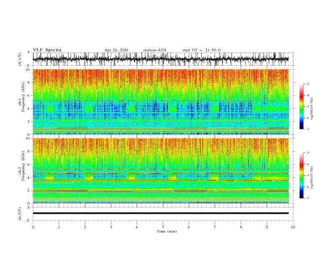Click the upper colorbar "log(PSD)" label
The width and height of the screenshot is (330, 255).
(x=312, y=109)
